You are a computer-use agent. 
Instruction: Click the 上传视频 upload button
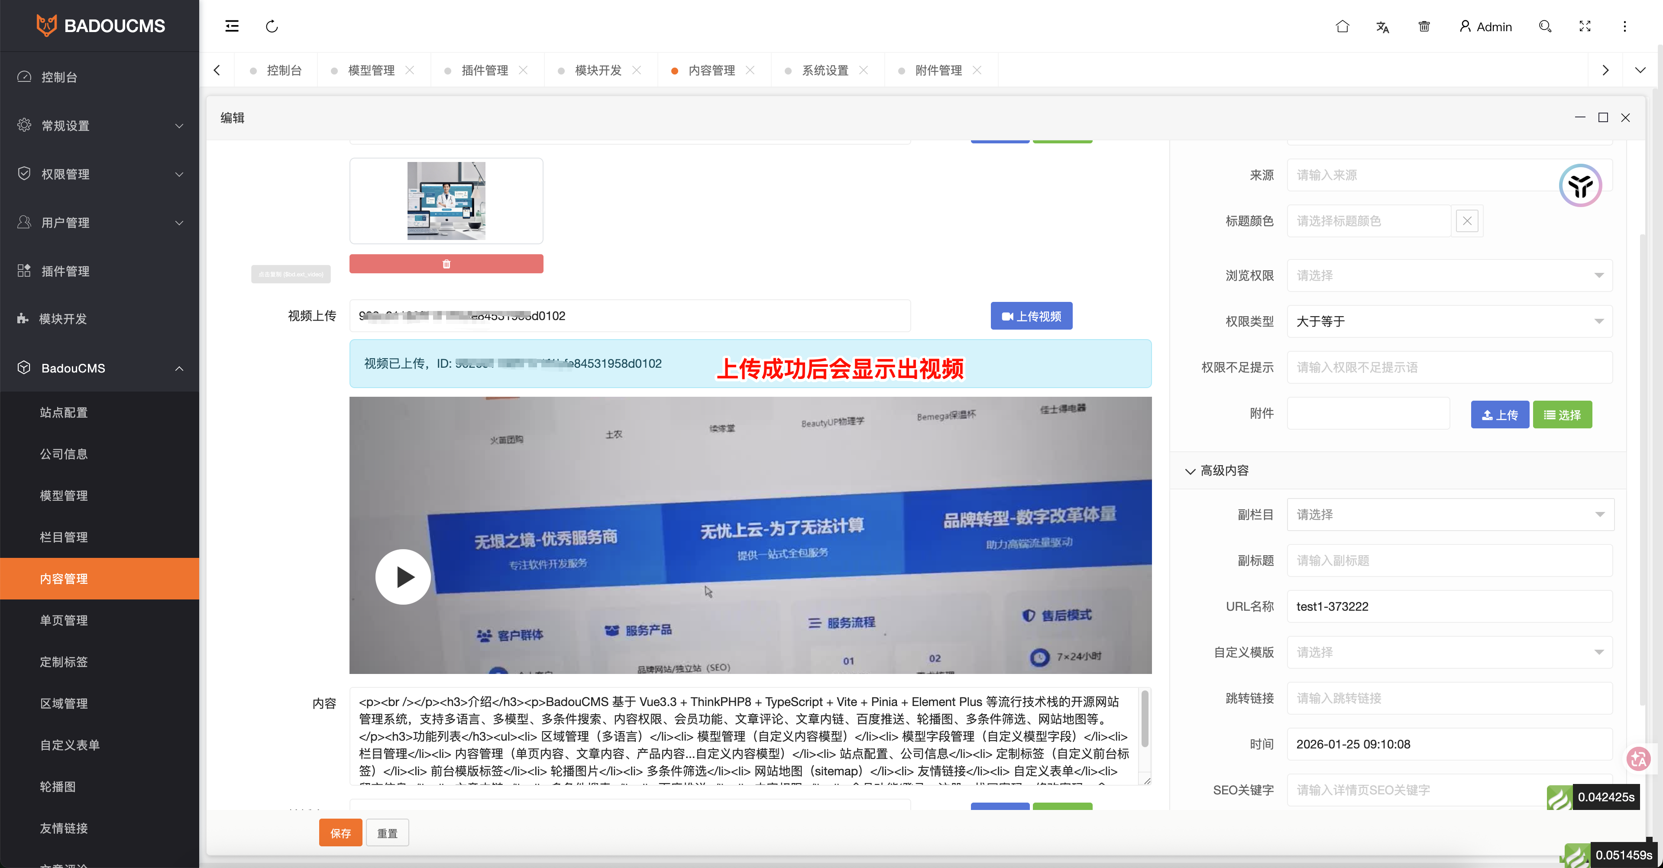click(x=1031, y=316)
